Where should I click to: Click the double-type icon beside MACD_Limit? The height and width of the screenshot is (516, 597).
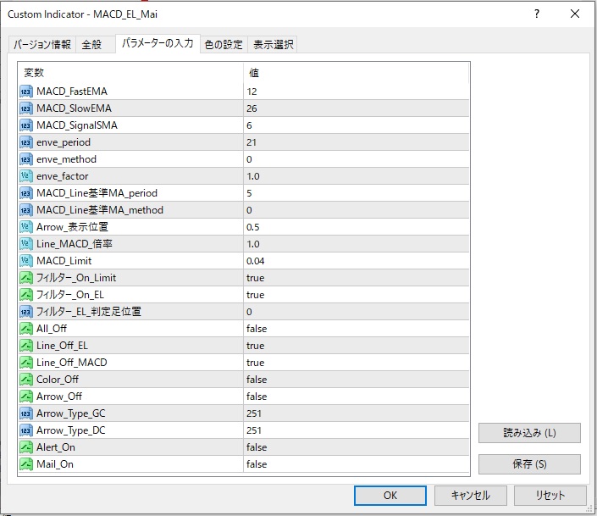click(x=26, y=261)
